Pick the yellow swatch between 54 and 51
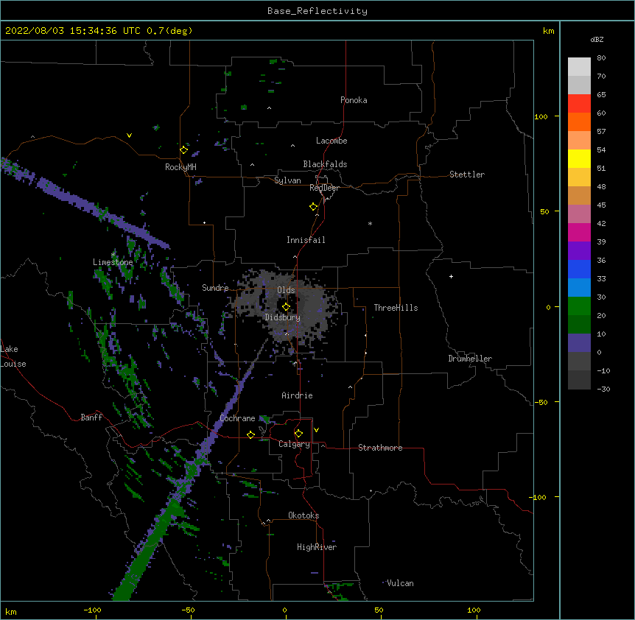This screenshot has width=635, height=620. pos(579,158)
